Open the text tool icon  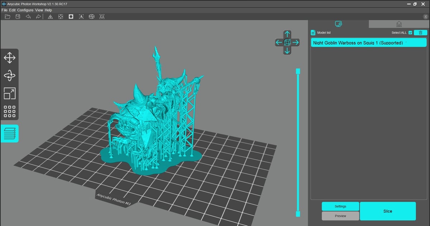[81, 16]
